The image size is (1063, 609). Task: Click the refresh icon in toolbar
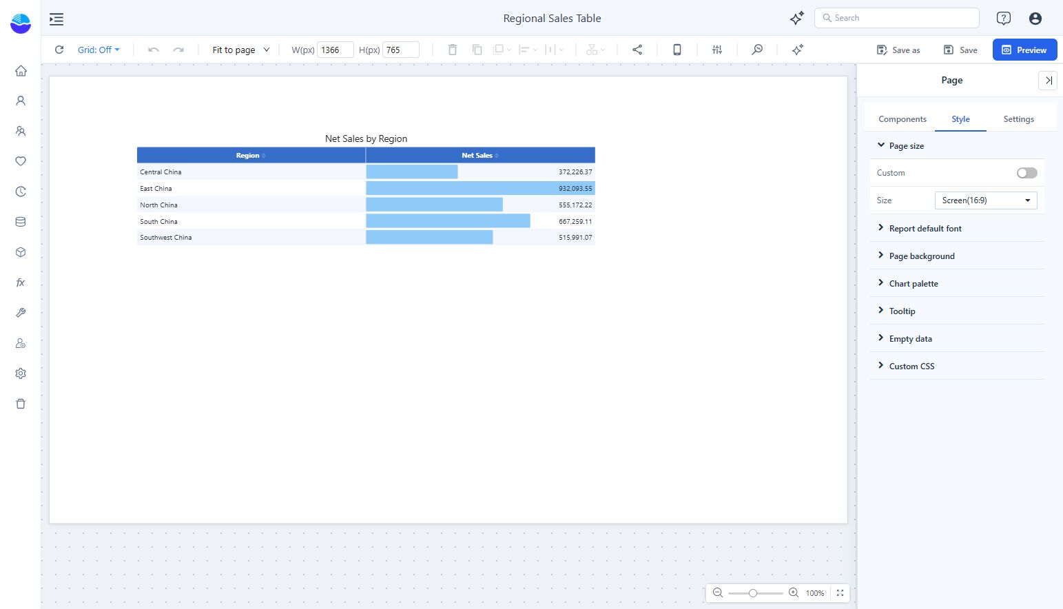[59, 50]
